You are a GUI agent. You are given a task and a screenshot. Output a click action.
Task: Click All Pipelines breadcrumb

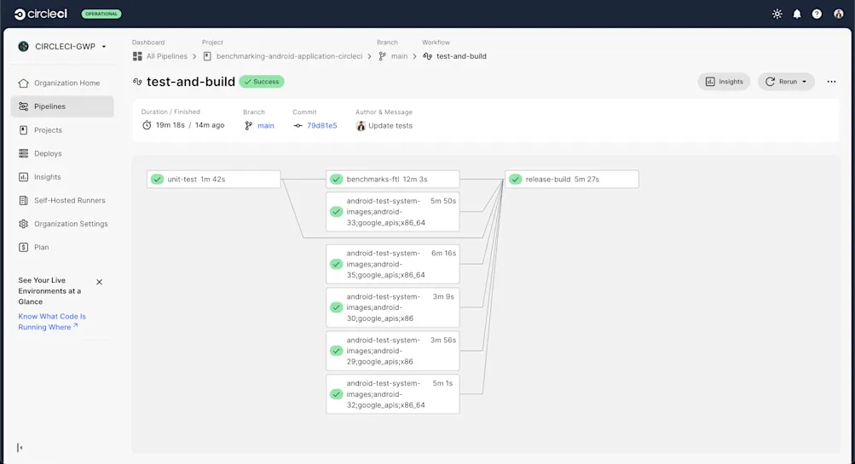(x=167, y=56)
